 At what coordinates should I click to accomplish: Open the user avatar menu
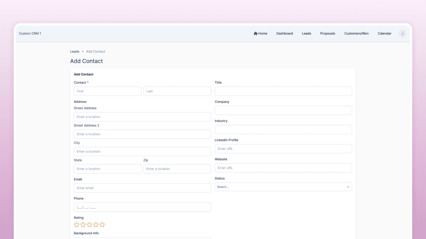402,34
